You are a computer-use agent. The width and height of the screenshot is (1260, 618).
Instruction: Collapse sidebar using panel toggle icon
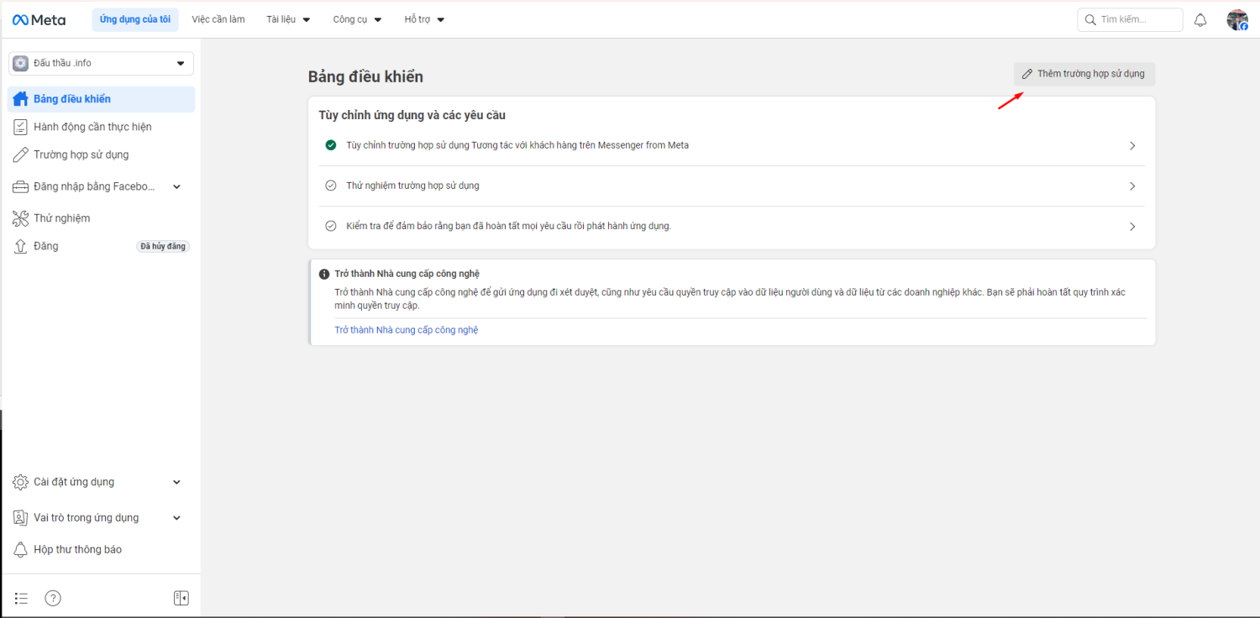pyautogui.click(x=181, y=598)
